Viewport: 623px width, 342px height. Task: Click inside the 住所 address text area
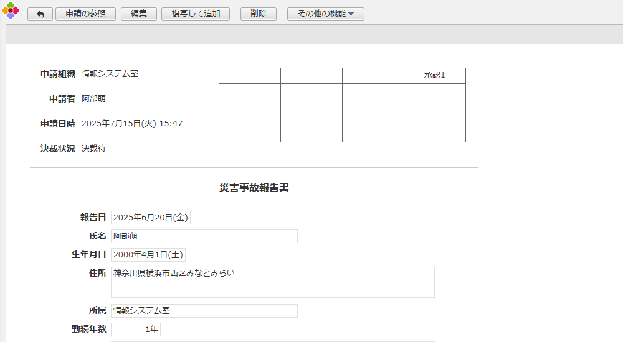(x=272, y=282)
